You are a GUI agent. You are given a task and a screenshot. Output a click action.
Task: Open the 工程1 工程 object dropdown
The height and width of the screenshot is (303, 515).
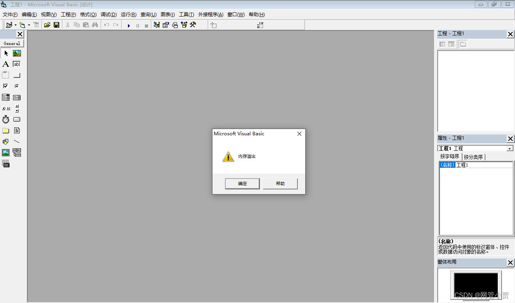pyautogui.click(x=510, y=149)
